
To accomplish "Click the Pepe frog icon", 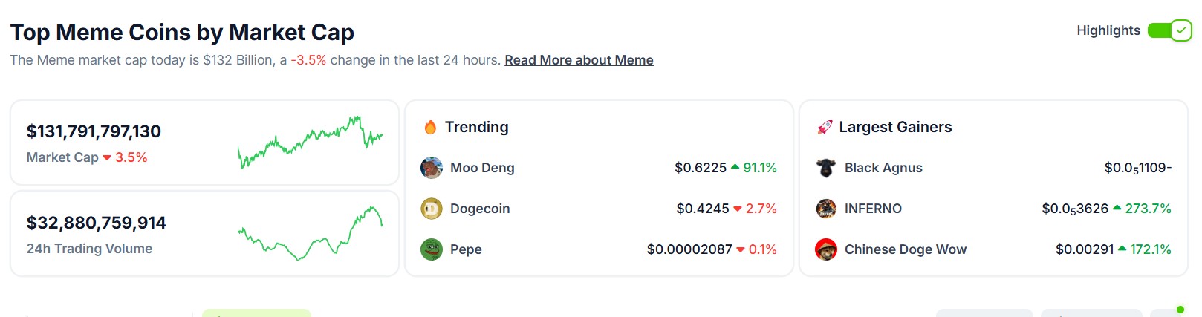I will (x=432, y=249).
